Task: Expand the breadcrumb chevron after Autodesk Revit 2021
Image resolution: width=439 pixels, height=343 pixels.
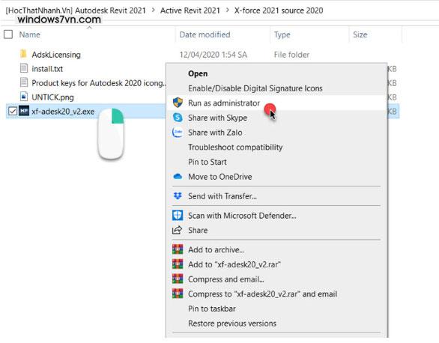Action: 153,10
